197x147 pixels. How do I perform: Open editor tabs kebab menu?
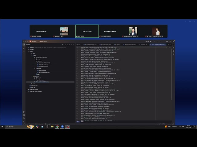tap(171, 45)
